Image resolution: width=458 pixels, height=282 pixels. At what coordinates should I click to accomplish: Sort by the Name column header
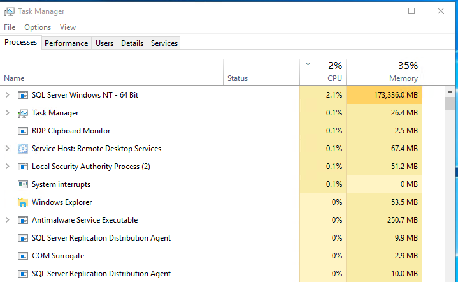(x=112, y=72)
